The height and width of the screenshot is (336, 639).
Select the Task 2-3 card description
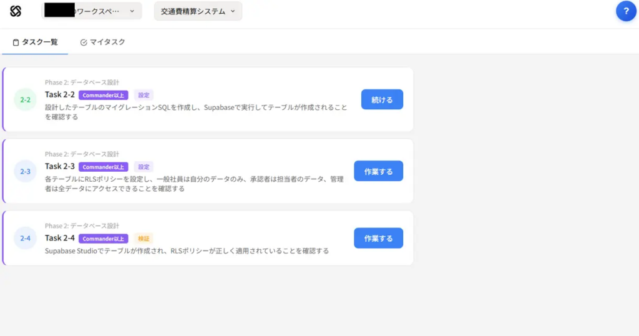194,184
